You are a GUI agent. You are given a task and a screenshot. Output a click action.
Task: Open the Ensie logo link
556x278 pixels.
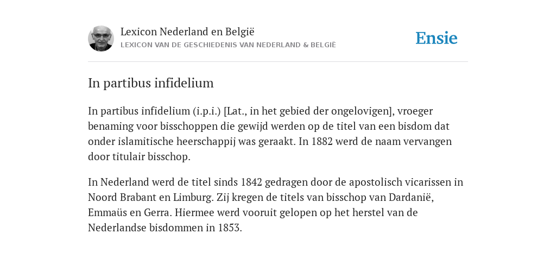pyautogui.click(x=437, y=38)
